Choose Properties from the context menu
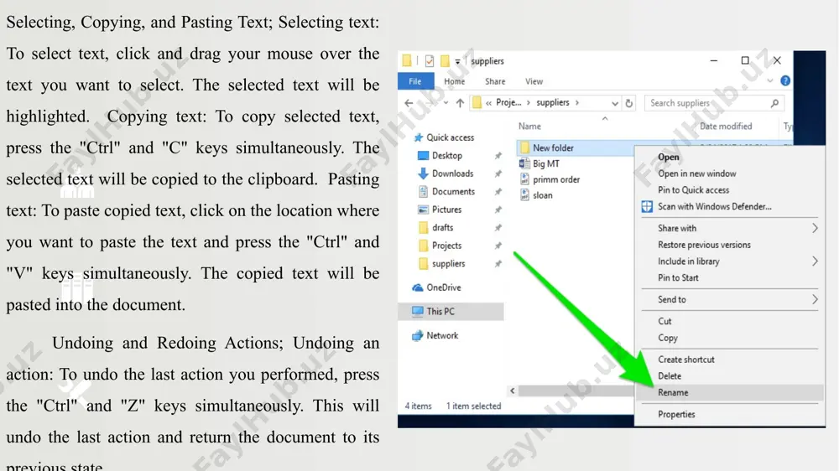 (x=676, y=415)
